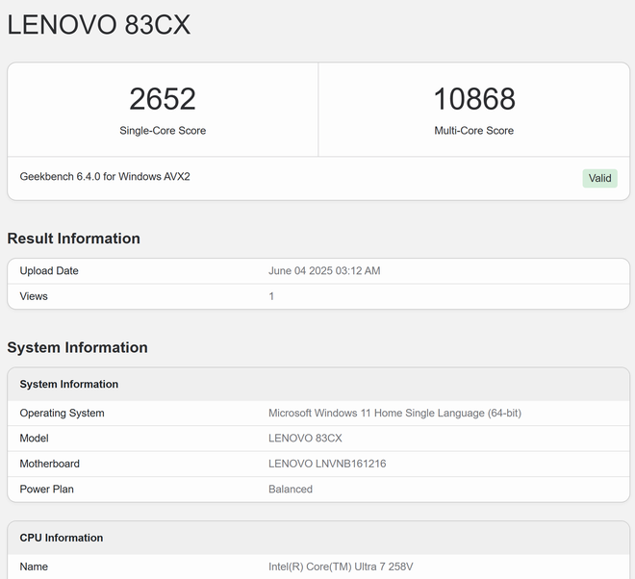Select the Intel(R) Core(TM) Ultra 7 258V value
This screenshot has width=635, height=579.
pos(341,566)
